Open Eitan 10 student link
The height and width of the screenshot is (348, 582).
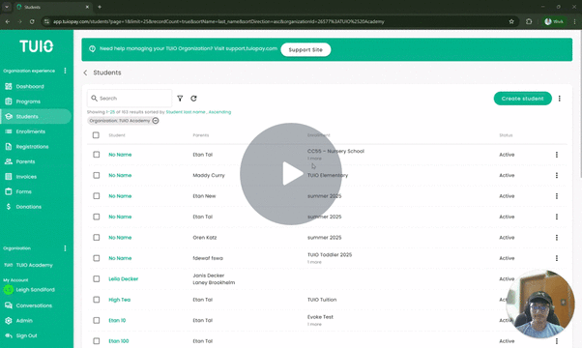pyautogui.click(x=117, y=320)
